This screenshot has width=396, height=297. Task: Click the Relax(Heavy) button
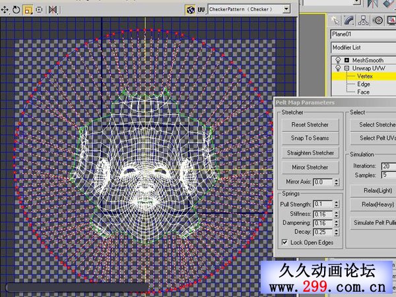pyautogui.click(x=374, y=205)
